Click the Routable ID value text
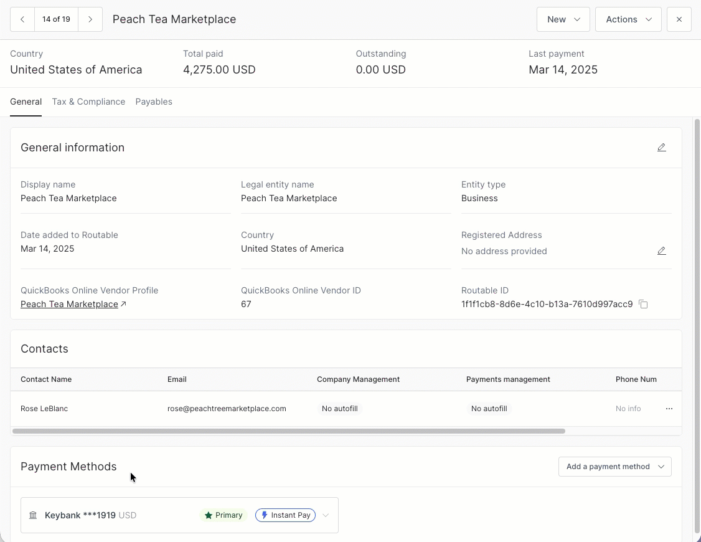Viewport: 701px width, 542px height. [x=547, y=304]
